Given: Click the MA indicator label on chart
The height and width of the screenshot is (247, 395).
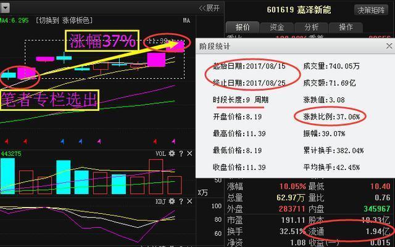Looking at the screenshot, I should point(186,20).
